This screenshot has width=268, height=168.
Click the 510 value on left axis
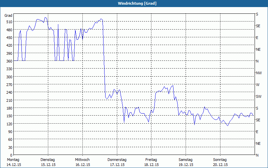9,22
